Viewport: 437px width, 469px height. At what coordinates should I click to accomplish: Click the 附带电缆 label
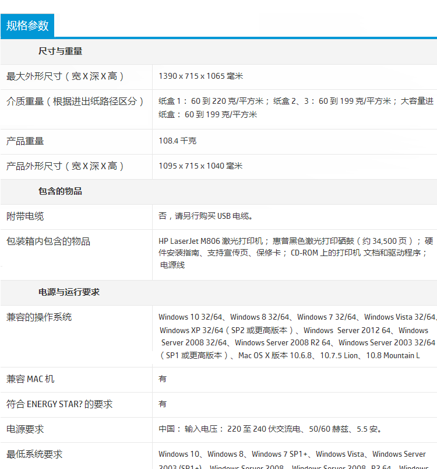[25, 216]
